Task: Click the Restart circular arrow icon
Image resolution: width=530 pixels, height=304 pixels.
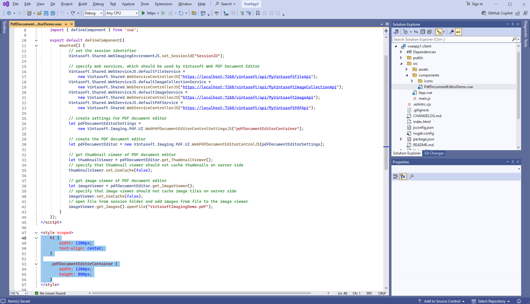Action: (x=181, y=13)
